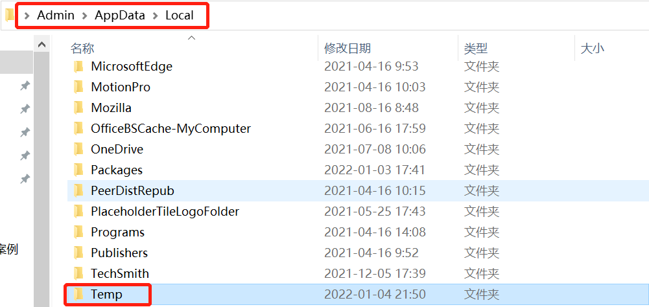Click the OneDrive folder icon
Screen dimensions: 649x307
[x=78, y=149]
